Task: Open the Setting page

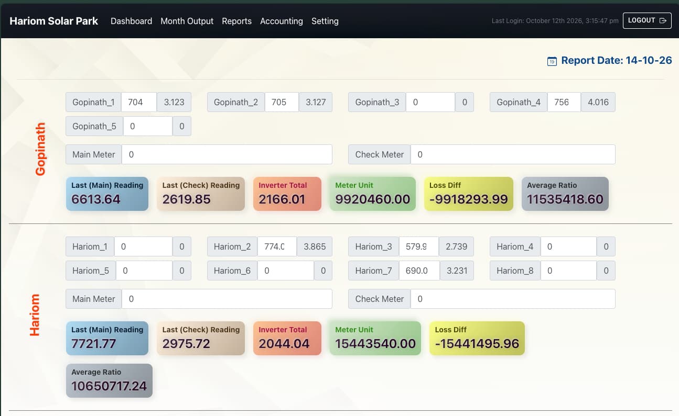Action: pos(325,21)
